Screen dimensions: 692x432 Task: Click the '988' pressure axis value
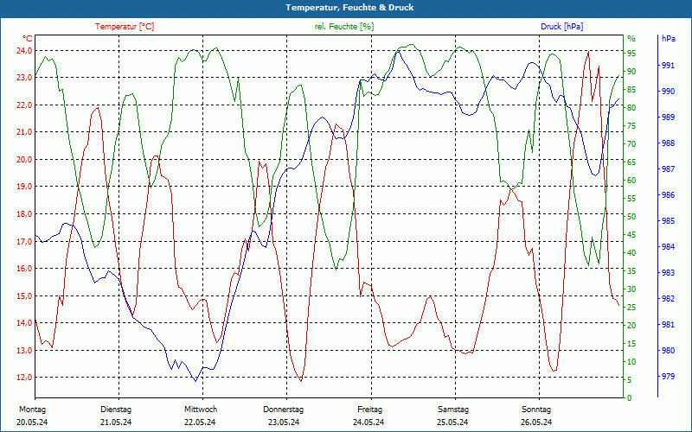point(669,143)
